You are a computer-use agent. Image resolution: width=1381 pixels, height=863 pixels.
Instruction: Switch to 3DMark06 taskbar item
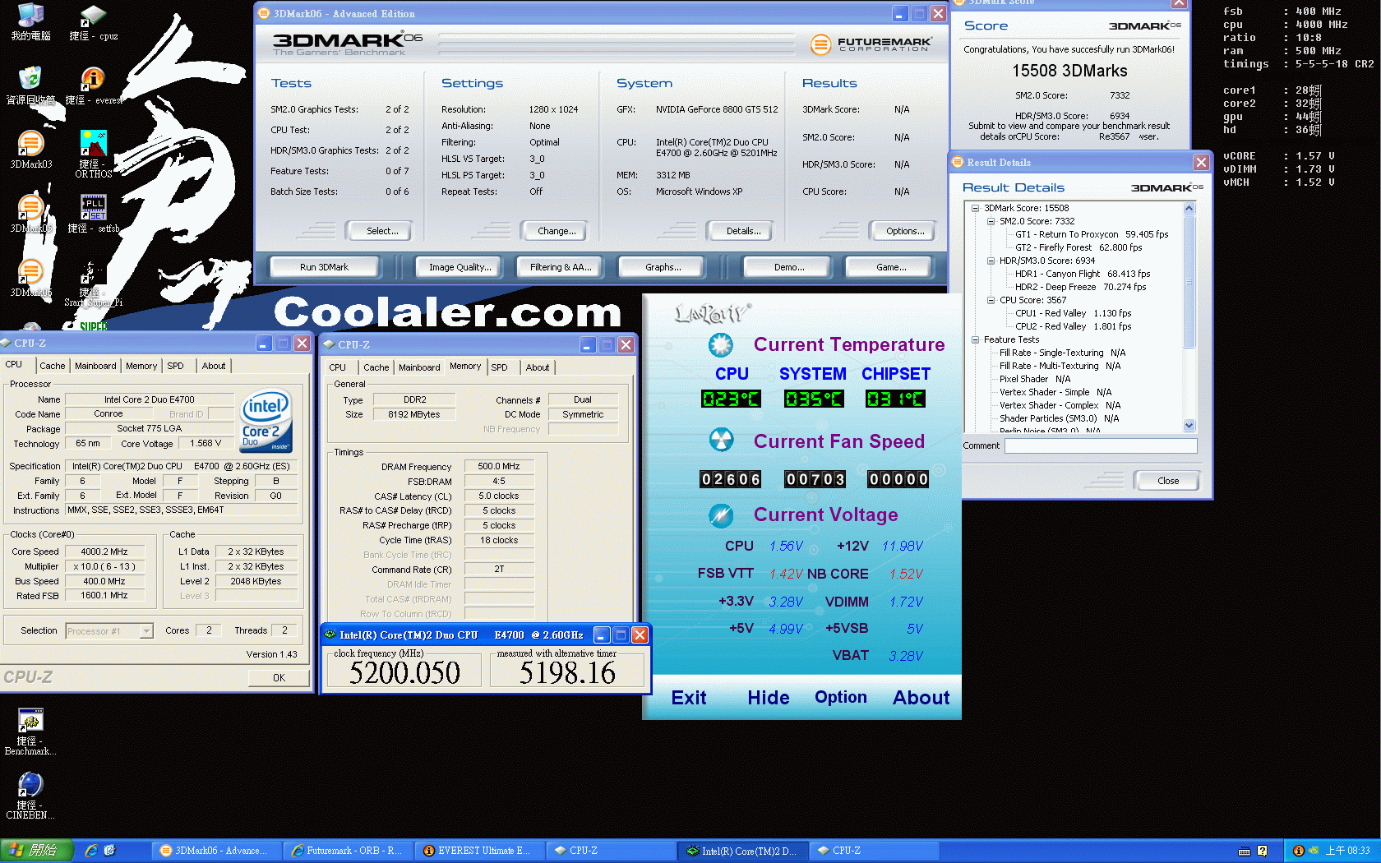tap(216, 851)
